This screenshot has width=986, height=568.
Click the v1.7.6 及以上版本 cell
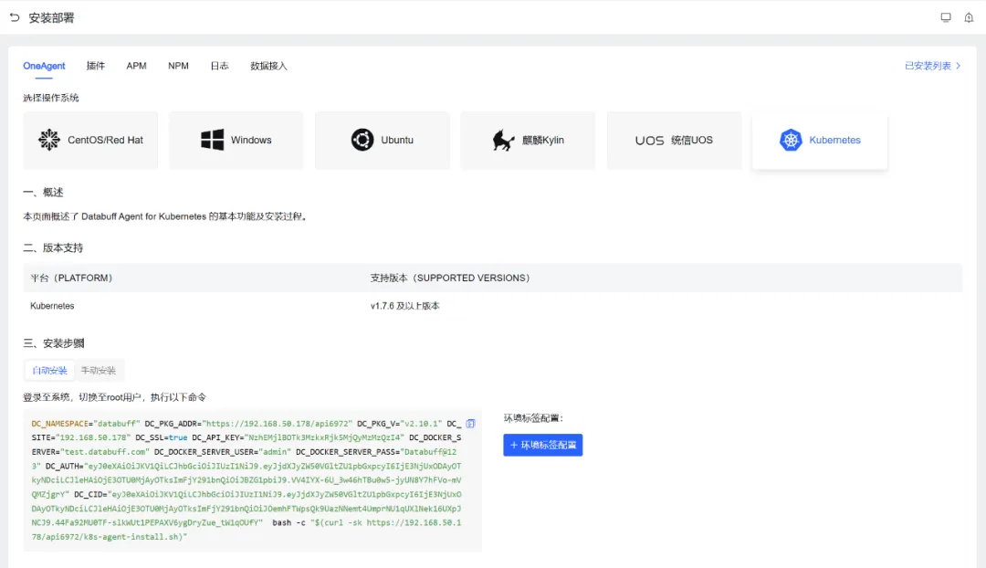coord(405,306)
